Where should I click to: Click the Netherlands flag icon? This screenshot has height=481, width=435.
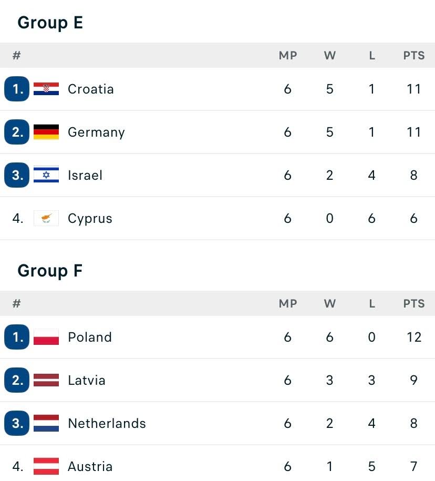pos(46,423)
